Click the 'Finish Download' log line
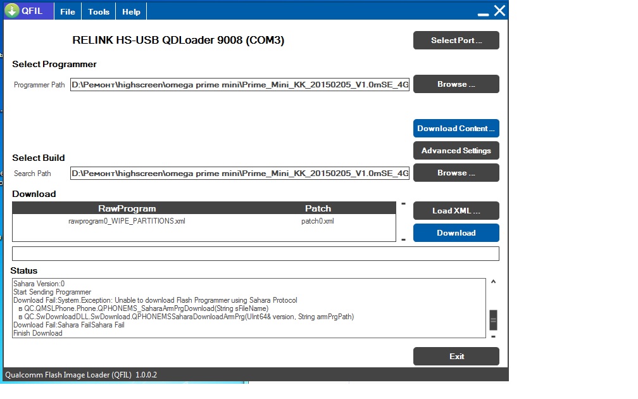 pyautogui.click(x=37, y=333)
